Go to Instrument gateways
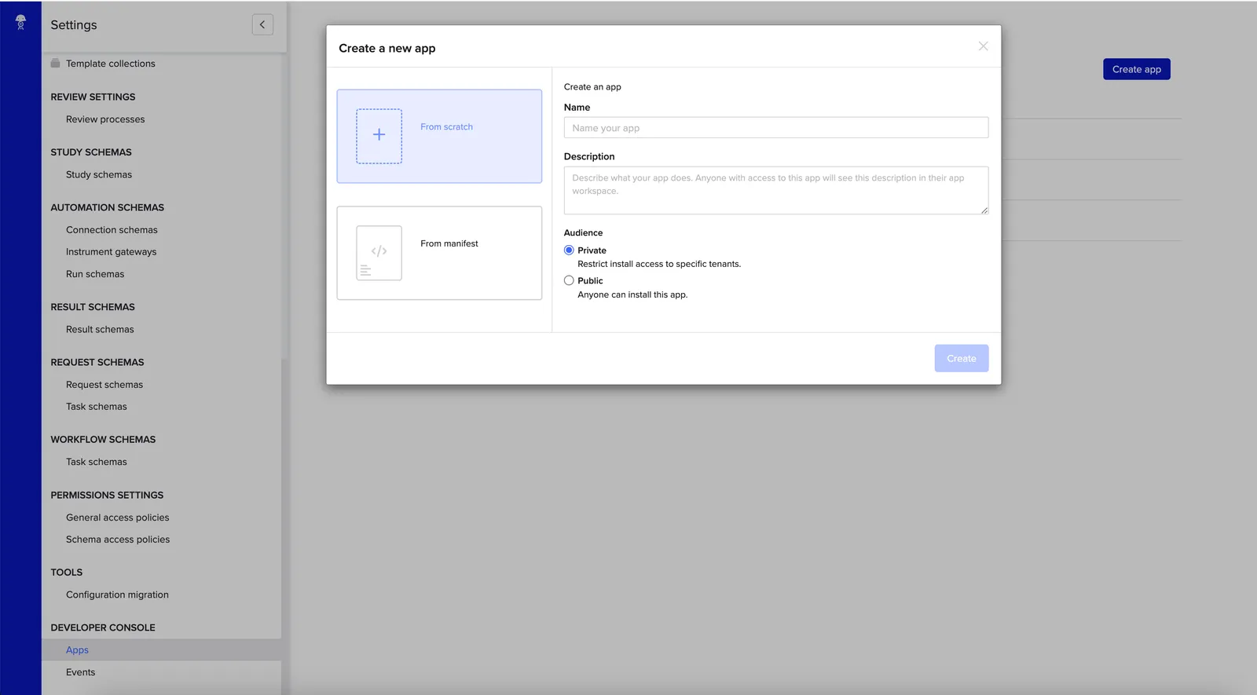Screen dimensions: 1257x695 (111, 252)
